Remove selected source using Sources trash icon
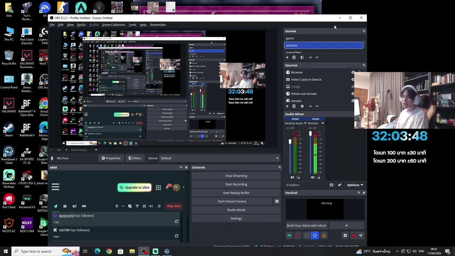 click(294, 106)
